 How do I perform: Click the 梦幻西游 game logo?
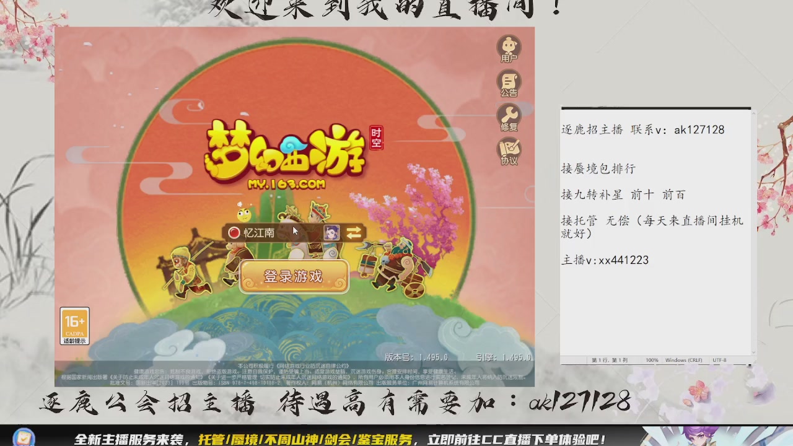click(285, 155)
